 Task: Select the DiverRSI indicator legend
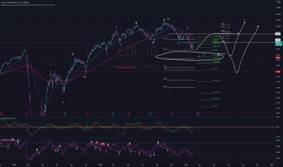click(11, 140)
